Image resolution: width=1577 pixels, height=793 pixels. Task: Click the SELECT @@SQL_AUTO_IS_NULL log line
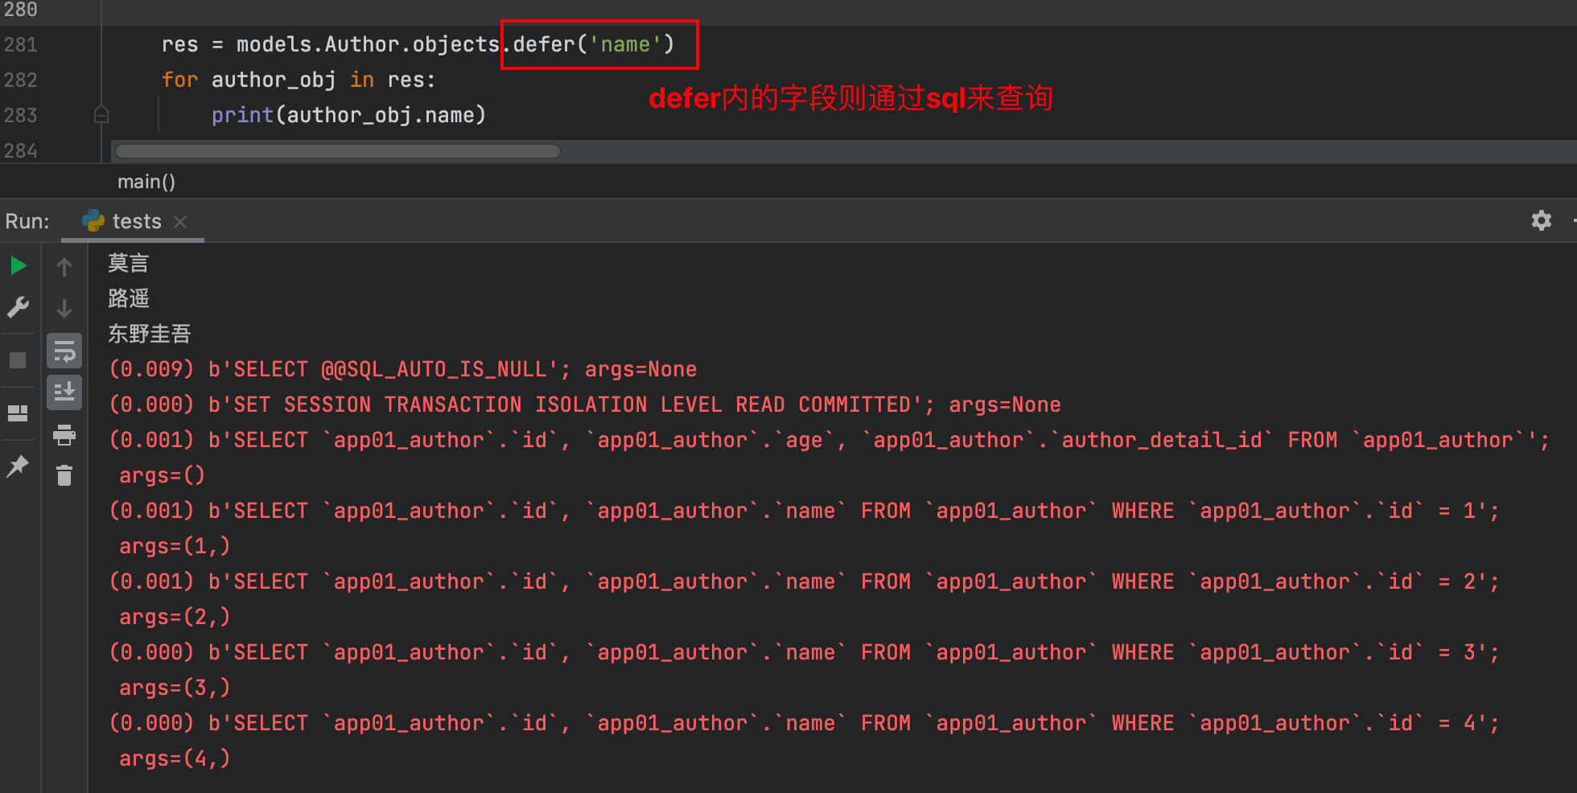click(x=403, y=369)
